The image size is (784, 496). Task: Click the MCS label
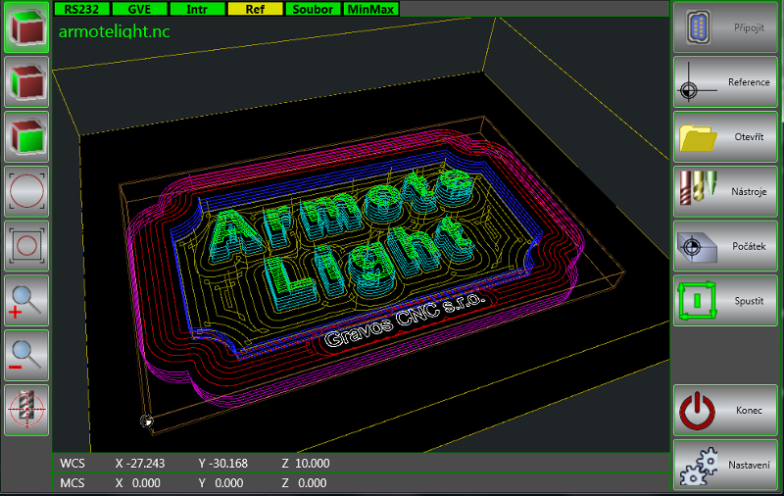[73, 483]
